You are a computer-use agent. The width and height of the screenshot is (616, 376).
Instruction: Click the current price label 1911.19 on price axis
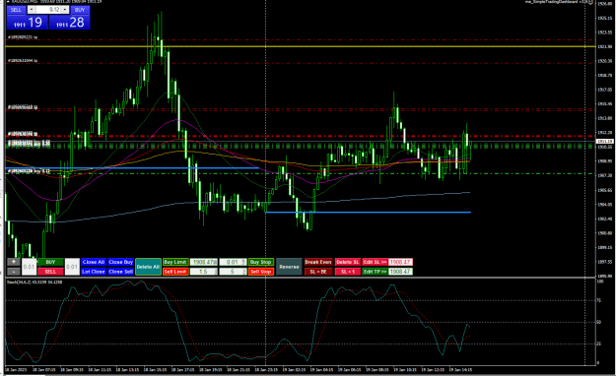pos(605,141)
